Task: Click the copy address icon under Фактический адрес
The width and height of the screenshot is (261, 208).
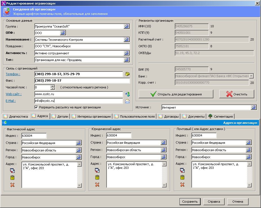Action: tap(12, 170)
